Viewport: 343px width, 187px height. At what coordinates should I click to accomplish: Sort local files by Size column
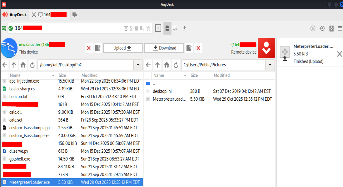68,75
